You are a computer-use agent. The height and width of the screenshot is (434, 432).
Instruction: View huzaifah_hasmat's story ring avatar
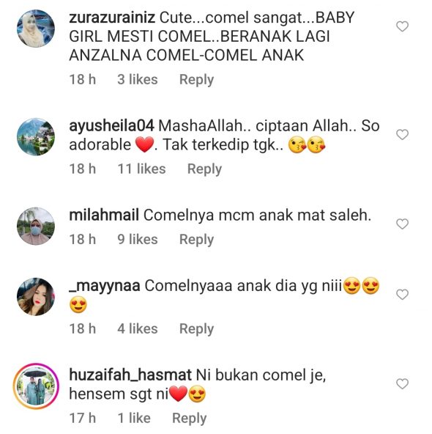[36, 386]
